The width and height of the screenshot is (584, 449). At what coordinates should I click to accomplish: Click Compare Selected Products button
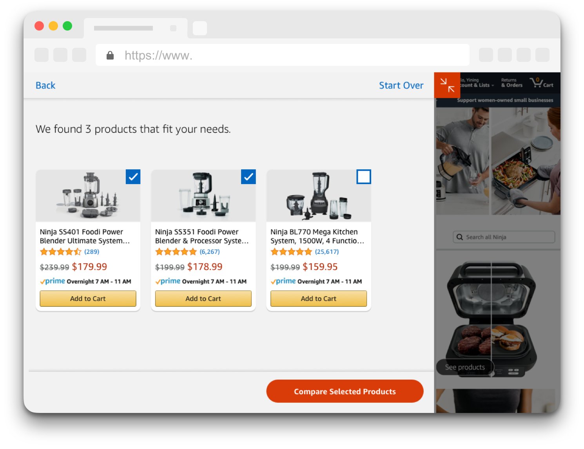pos(345,391)
